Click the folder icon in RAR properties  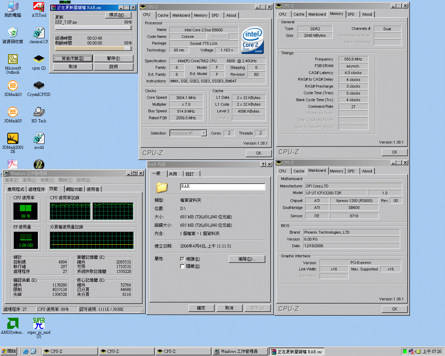tap(162, 187)
